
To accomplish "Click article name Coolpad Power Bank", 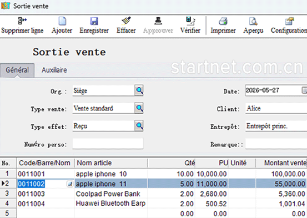I will pyautogui.click(x=111, y=194).
